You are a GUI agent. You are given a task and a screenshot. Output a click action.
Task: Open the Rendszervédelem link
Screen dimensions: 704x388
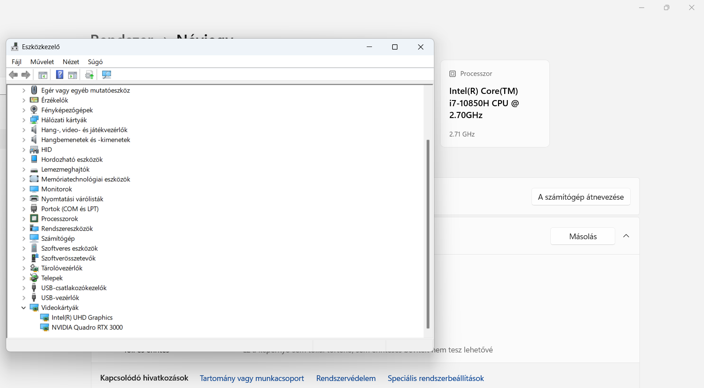tap(346, 378)
